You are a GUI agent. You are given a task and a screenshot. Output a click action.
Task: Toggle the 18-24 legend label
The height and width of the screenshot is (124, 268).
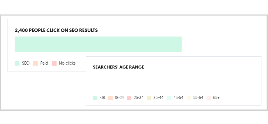[x=119, y=98]
